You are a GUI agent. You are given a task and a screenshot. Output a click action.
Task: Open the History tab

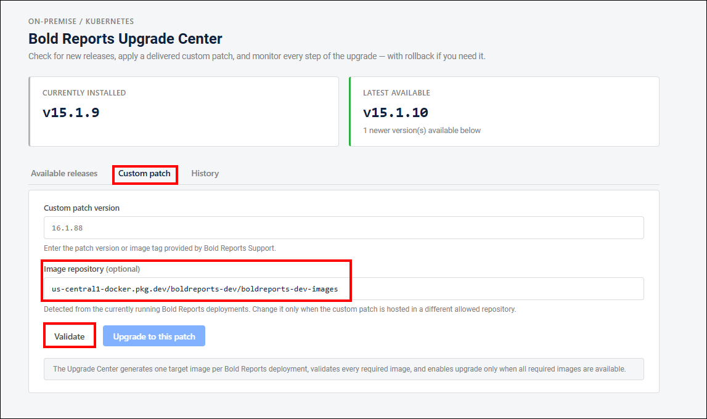pyautogui.click(x=205, y=174)
